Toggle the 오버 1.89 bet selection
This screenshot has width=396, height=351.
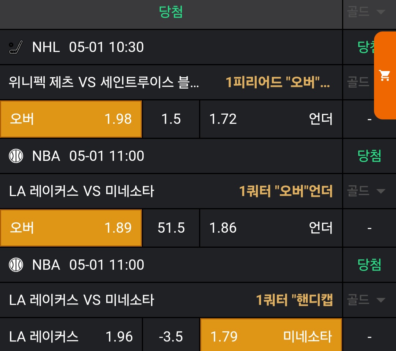click(71, 228)
